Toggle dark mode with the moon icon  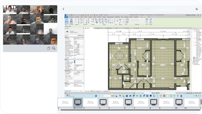pos(197,9)
